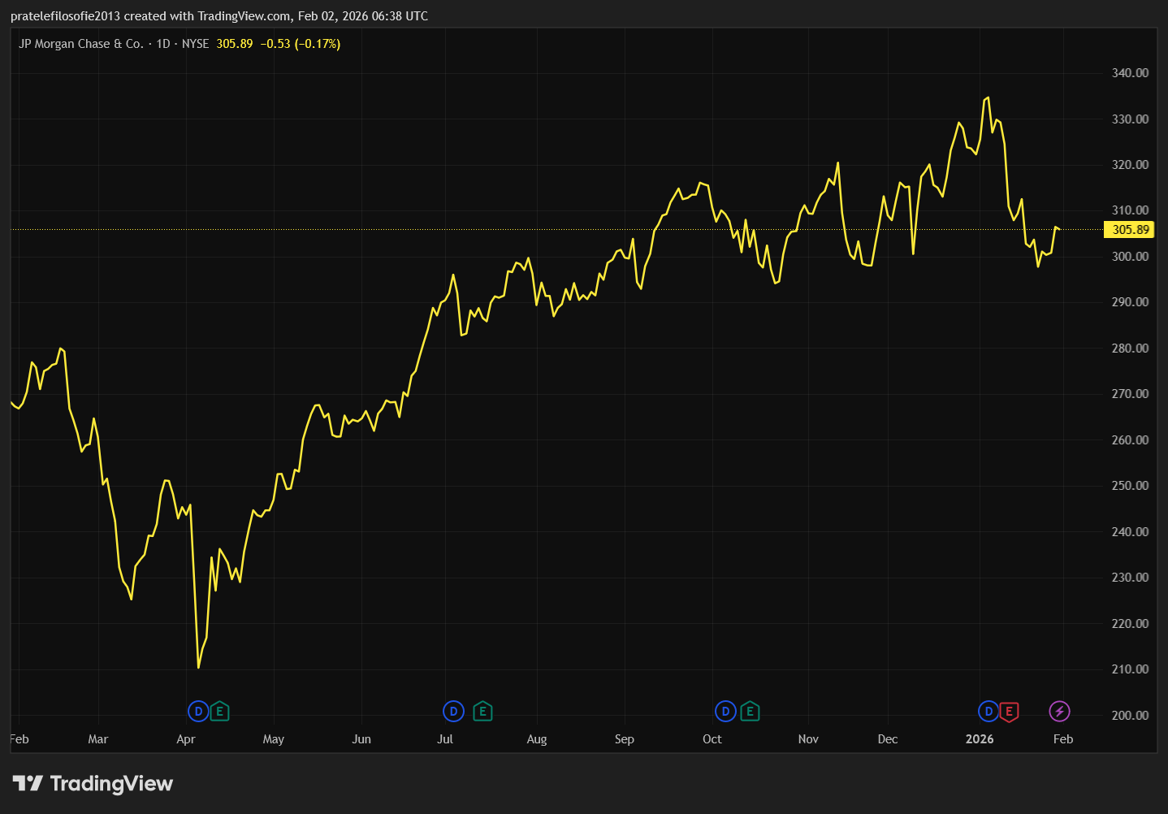Click the 260.00 price axis label
Viewport: 1168px width, 814px height.
click(1130, 440)
